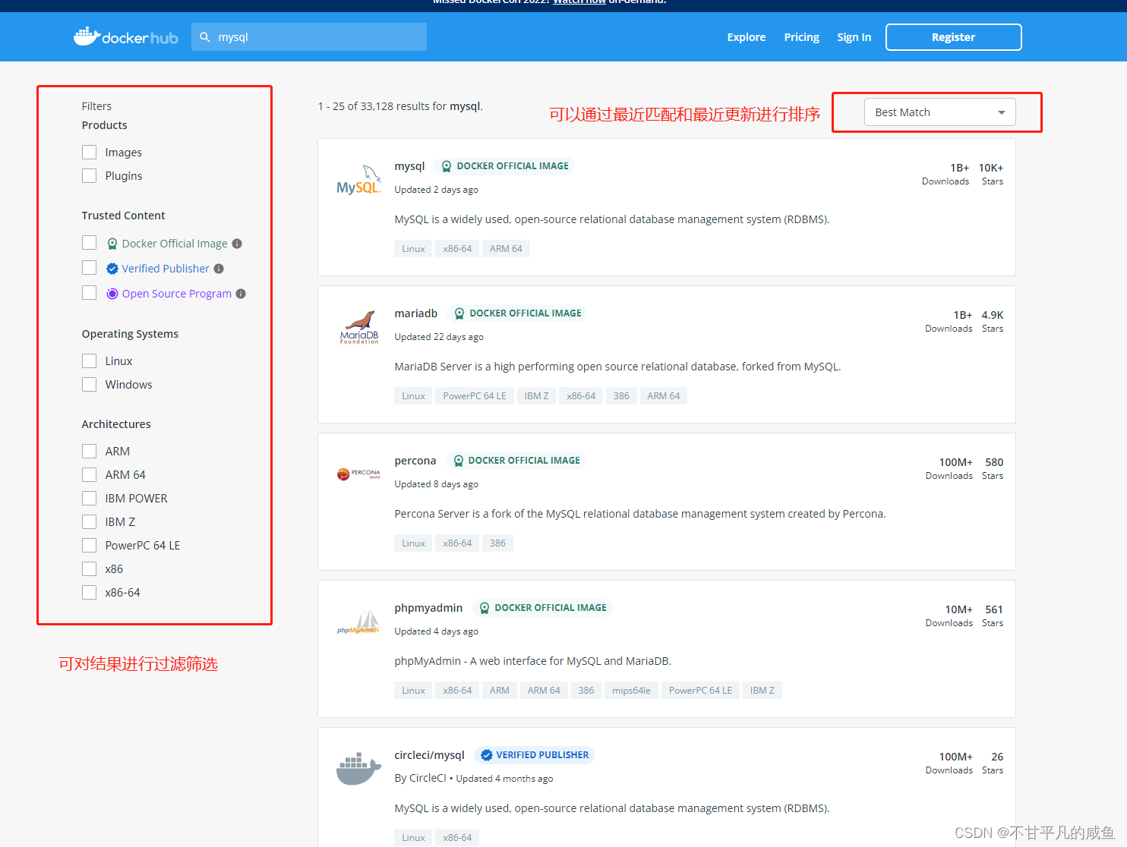Image resolution: width=1127 pixels, height=847 pixels.
Task: Click the circleci/mysql default whale icon
Action: point(358,769)
